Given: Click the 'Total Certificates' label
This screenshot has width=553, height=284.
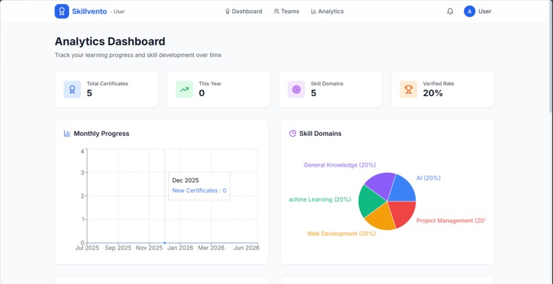Looking at the screenshot, I should [108, 84].
